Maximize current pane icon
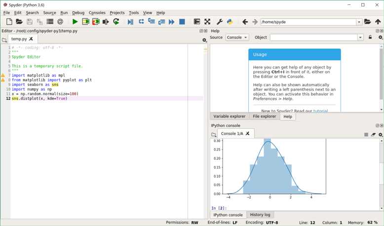 pyautogui.click(x=197, y=22)
